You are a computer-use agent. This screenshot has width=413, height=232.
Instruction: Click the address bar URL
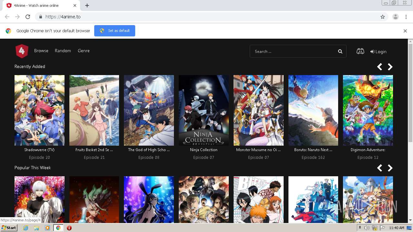coord(63,17)
